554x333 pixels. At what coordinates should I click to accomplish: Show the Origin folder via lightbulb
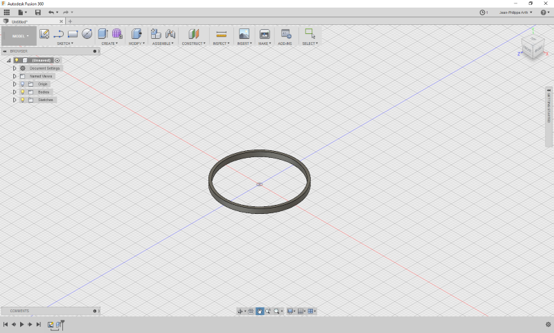point(22,84)
